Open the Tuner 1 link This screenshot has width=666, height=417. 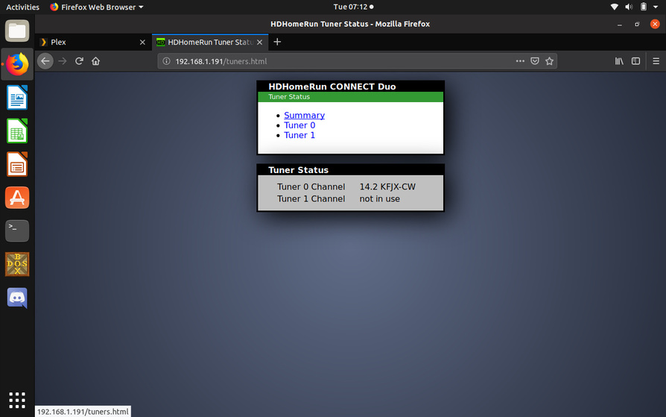click(299, 135)
